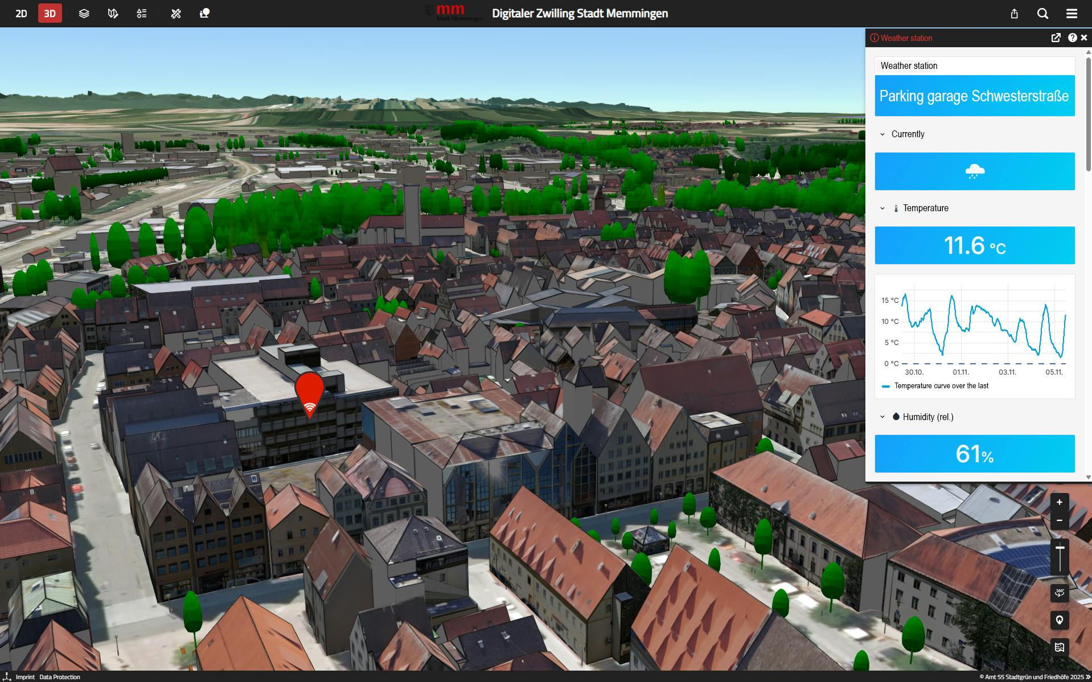Click the share icon in header
The width and height of the screenshot is (1092, 682).
pyautogui.click(x=1014, y=13)
